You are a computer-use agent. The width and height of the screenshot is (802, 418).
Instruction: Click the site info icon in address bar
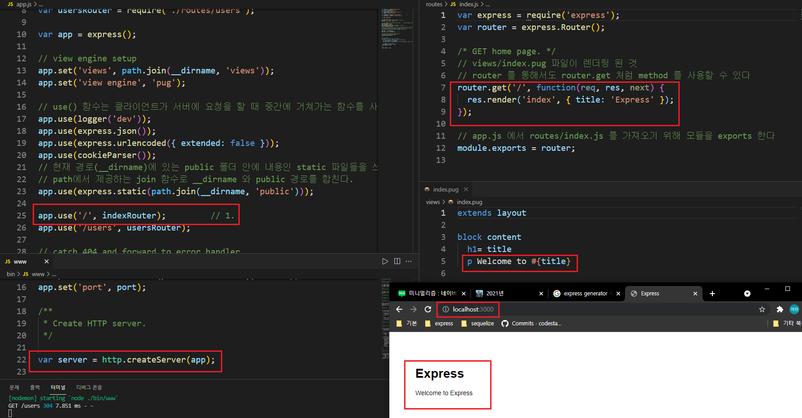(x=445, y=309)
